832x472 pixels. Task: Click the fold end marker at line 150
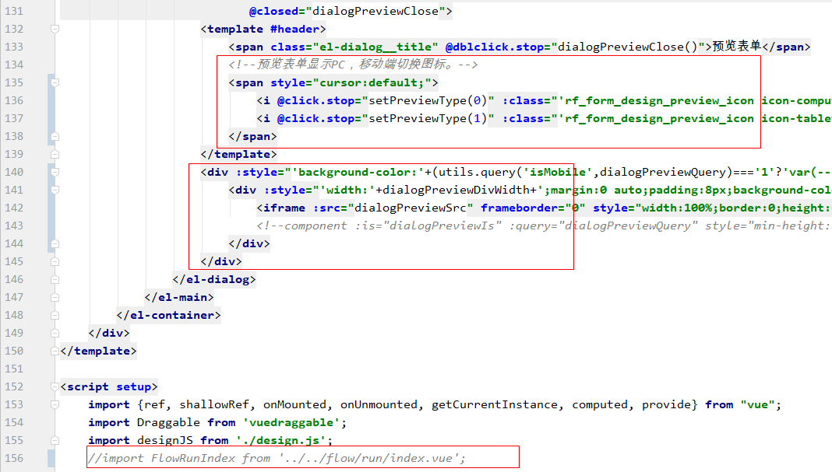coord(55,351)
